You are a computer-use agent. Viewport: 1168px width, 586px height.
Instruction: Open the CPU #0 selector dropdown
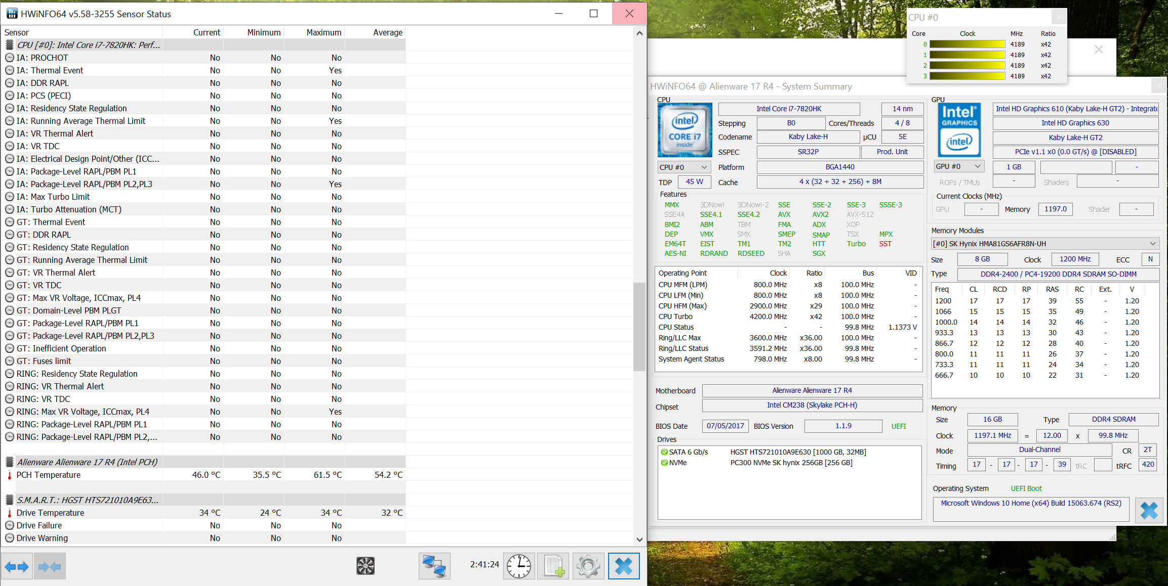pyautogui.click(x=683, y=167)
